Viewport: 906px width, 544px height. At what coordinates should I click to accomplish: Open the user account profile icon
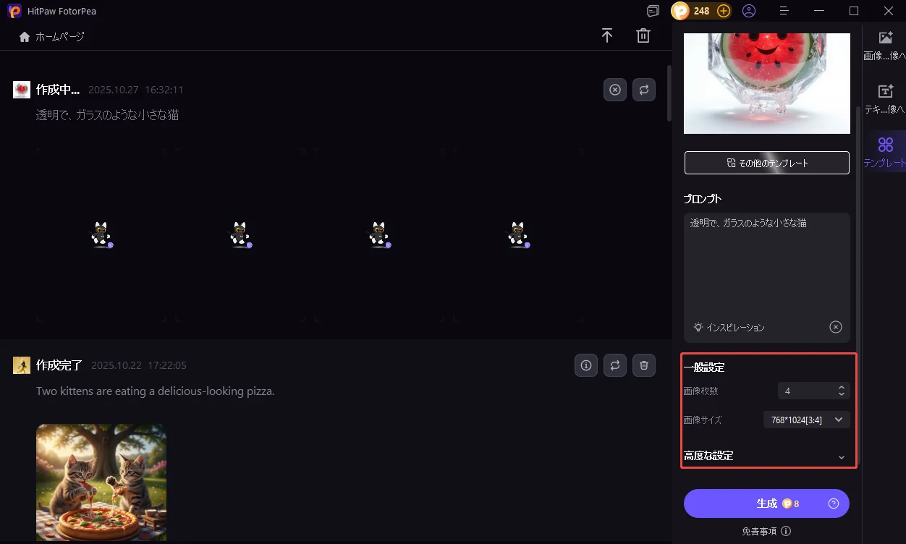pos(749,11)
